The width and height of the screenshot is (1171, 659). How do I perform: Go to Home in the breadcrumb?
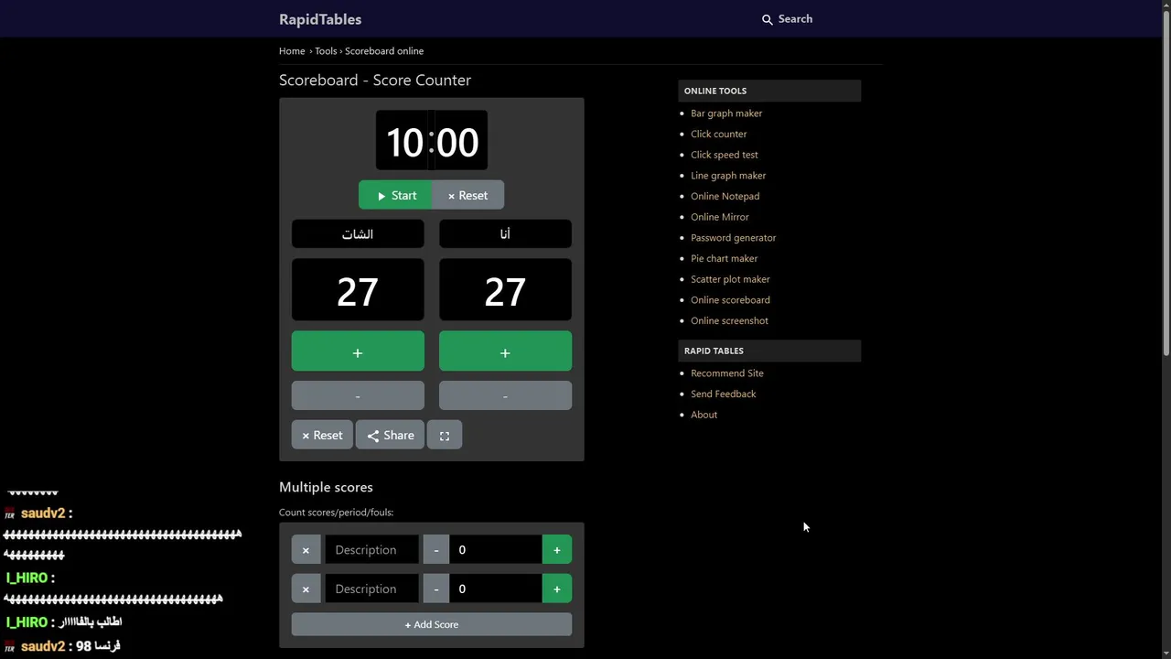point(292,51)
